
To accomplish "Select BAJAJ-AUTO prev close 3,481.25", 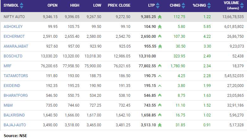I will (123, 125).
